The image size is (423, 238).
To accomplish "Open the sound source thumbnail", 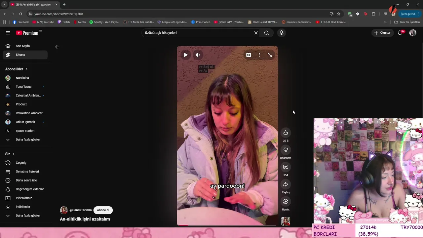I will [x=286, y=221].
